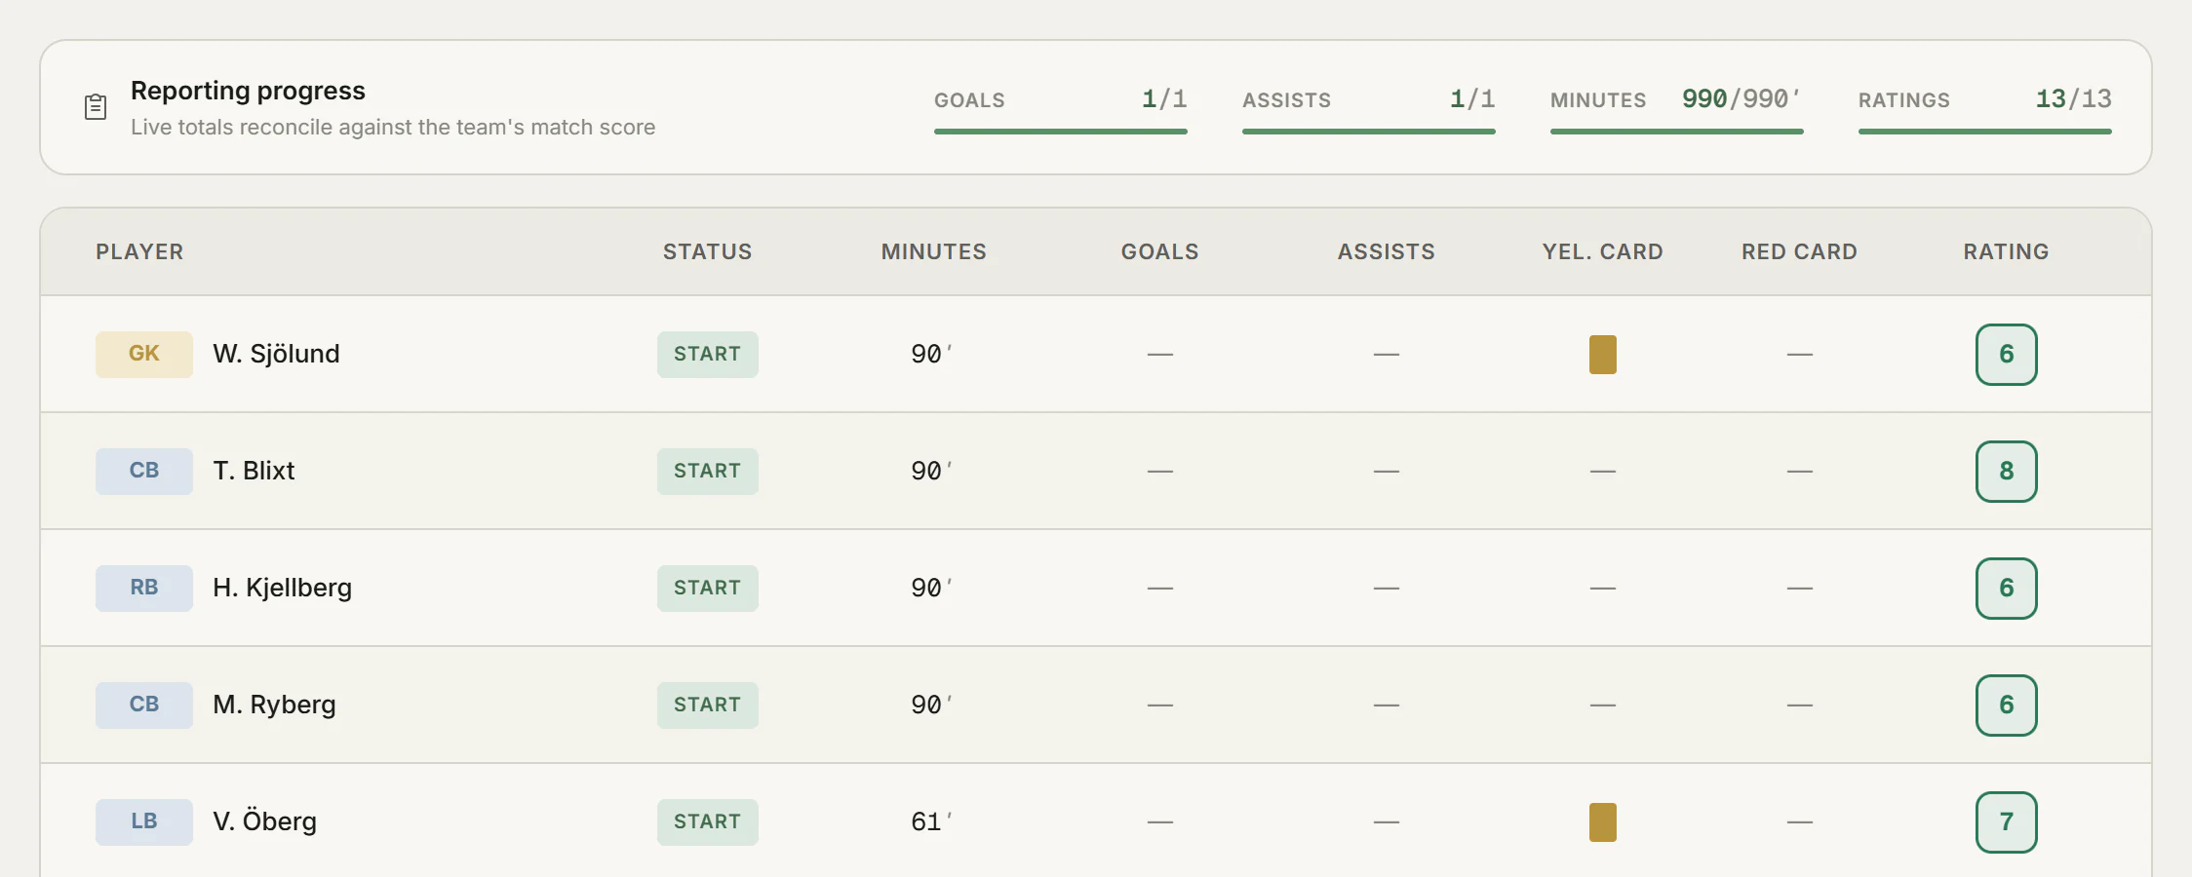Viewport: 2192px width, 877px height.
Task: Select the CB position badge for M. Ryberg
Action: (x=144, y=705)
